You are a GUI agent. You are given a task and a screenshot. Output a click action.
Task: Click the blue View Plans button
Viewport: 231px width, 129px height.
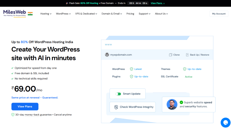click(25, 106)
